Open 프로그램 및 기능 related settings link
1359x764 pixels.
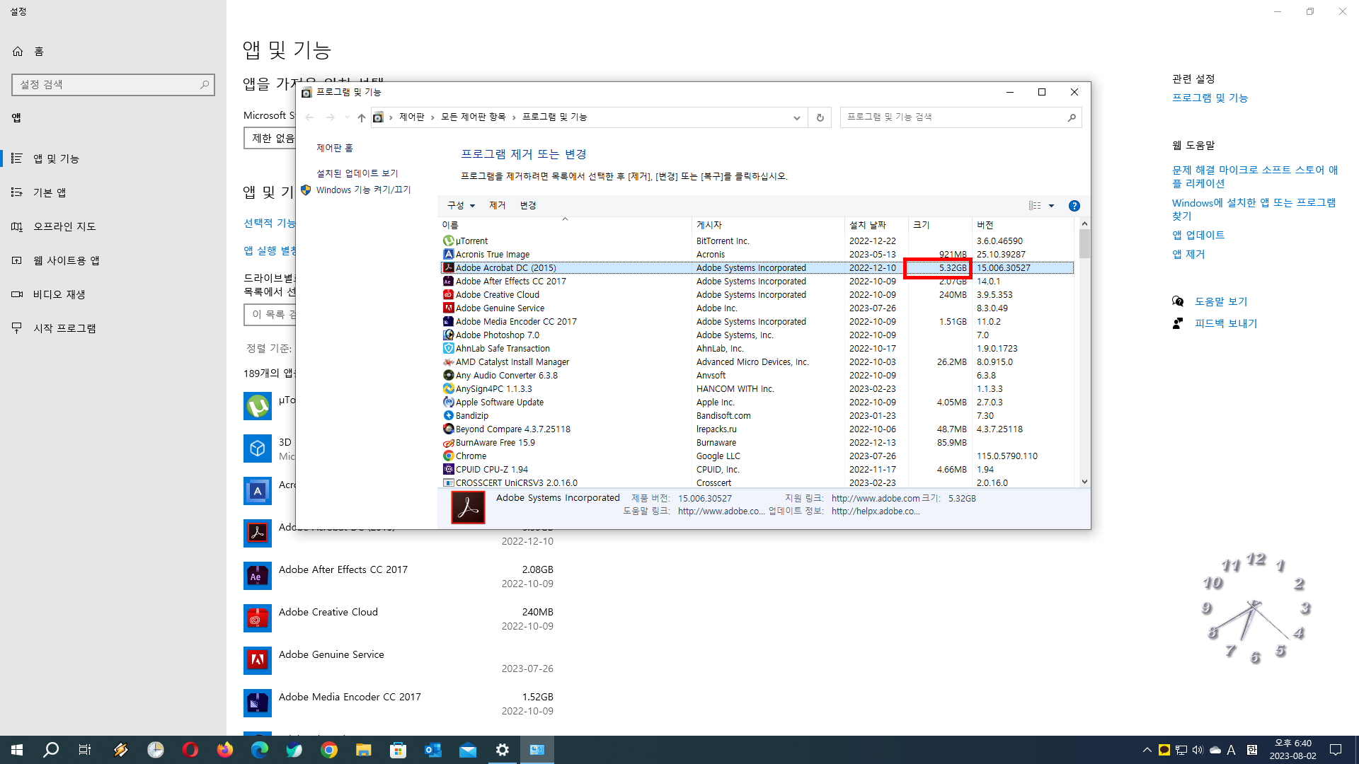(x=1210, y=98)
